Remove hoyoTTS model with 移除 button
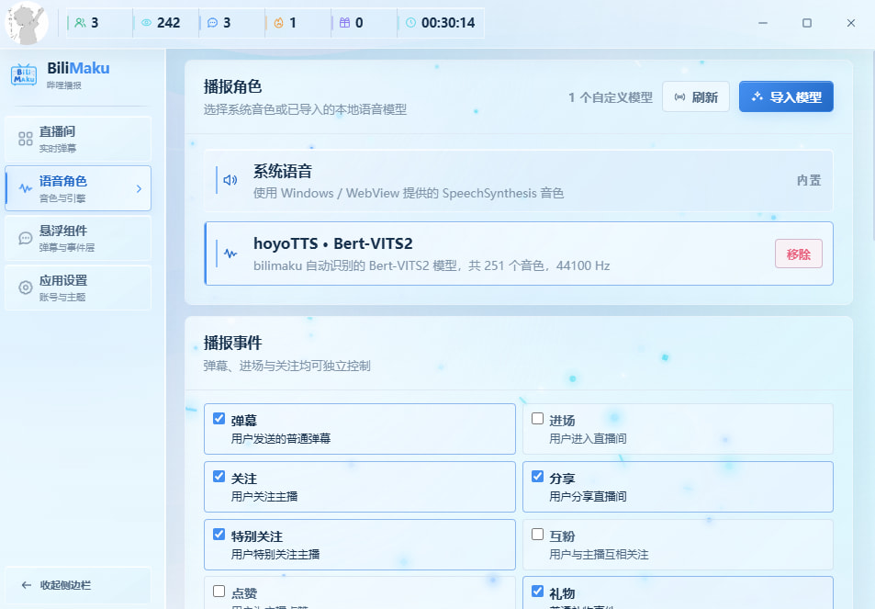Viewport: 875px width, 609px height. tap(799, 254)
